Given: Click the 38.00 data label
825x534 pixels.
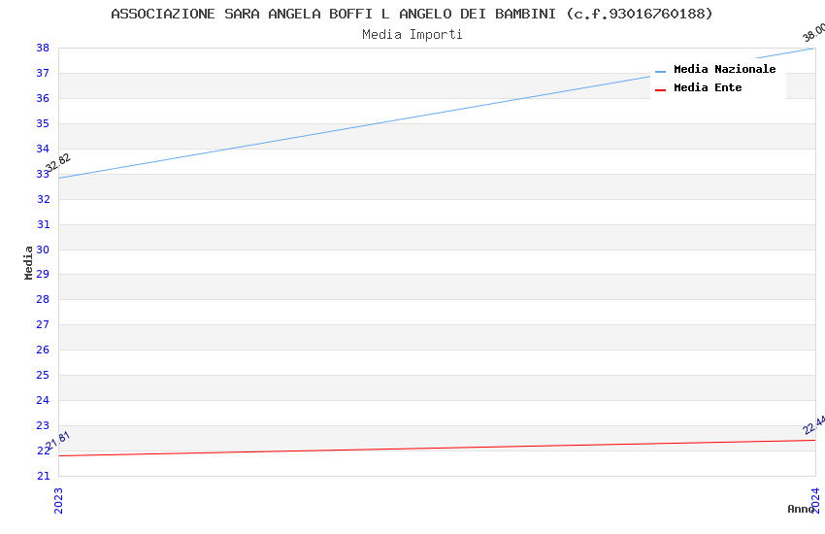Looking at the screenshot, I should [813, 33].
